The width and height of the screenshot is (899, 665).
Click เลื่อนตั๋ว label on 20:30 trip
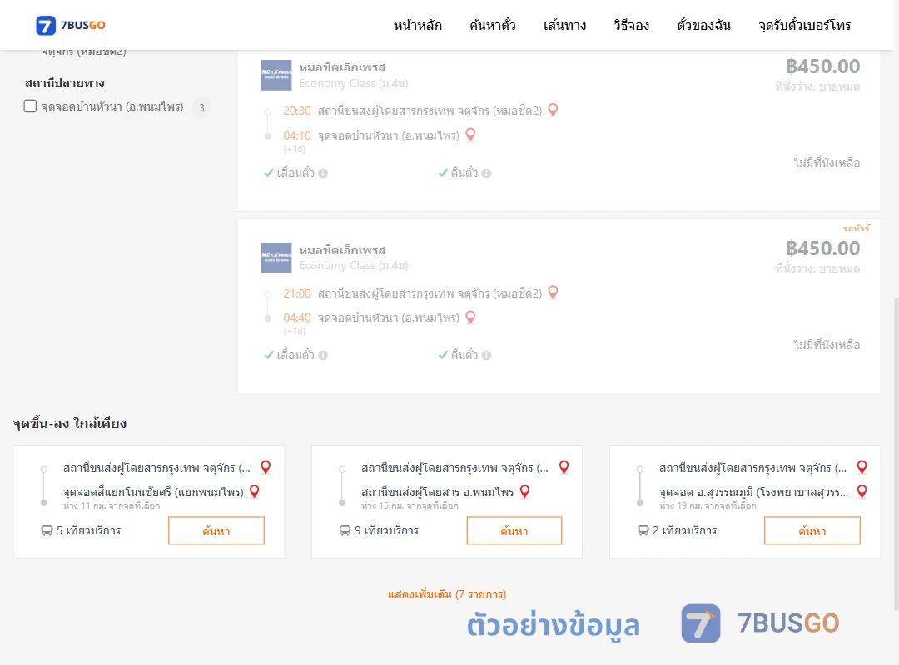pos(296,173)
